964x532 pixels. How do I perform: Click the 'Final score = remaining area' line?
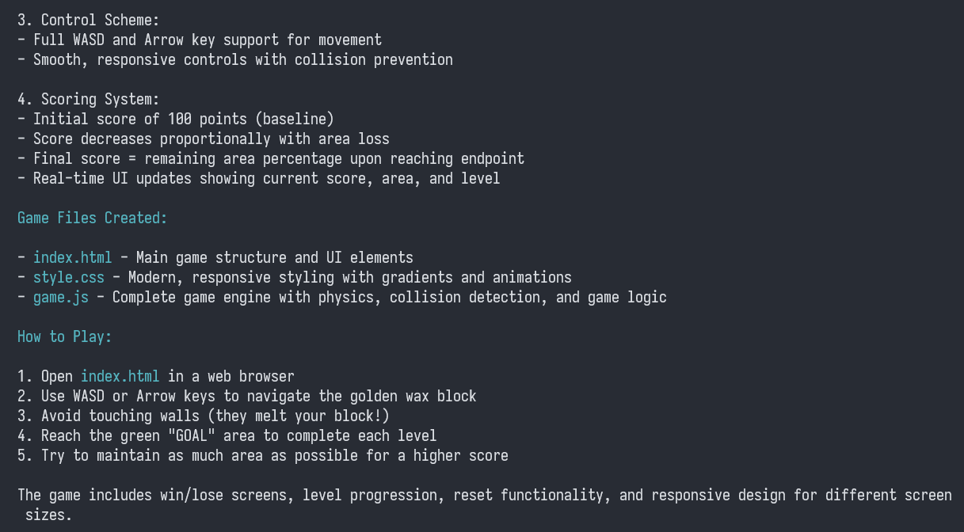271,158
